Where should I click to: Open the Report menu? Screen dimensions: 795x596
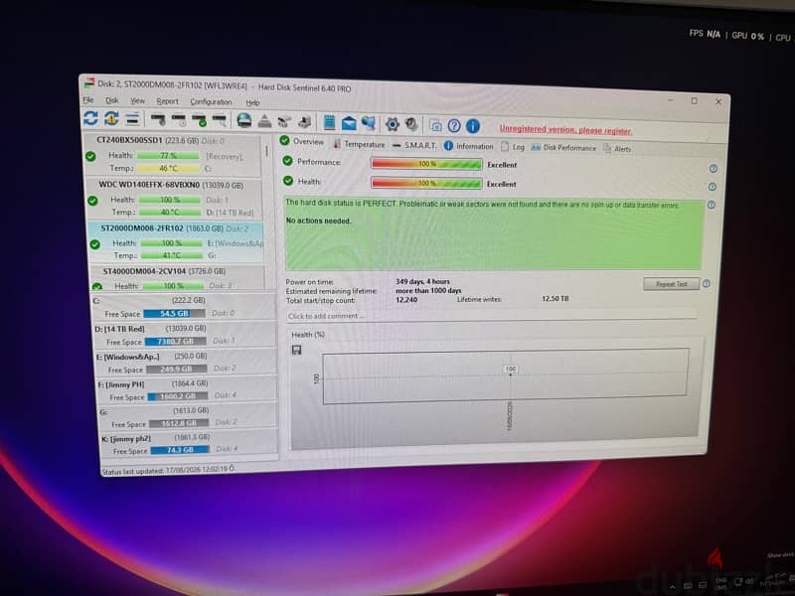tap(168, 101)
